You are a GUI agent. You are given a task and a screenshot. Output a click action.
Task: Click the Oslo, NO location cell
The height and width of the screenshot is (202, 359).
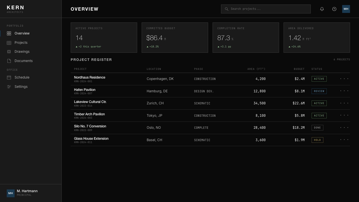coord(154,128)
